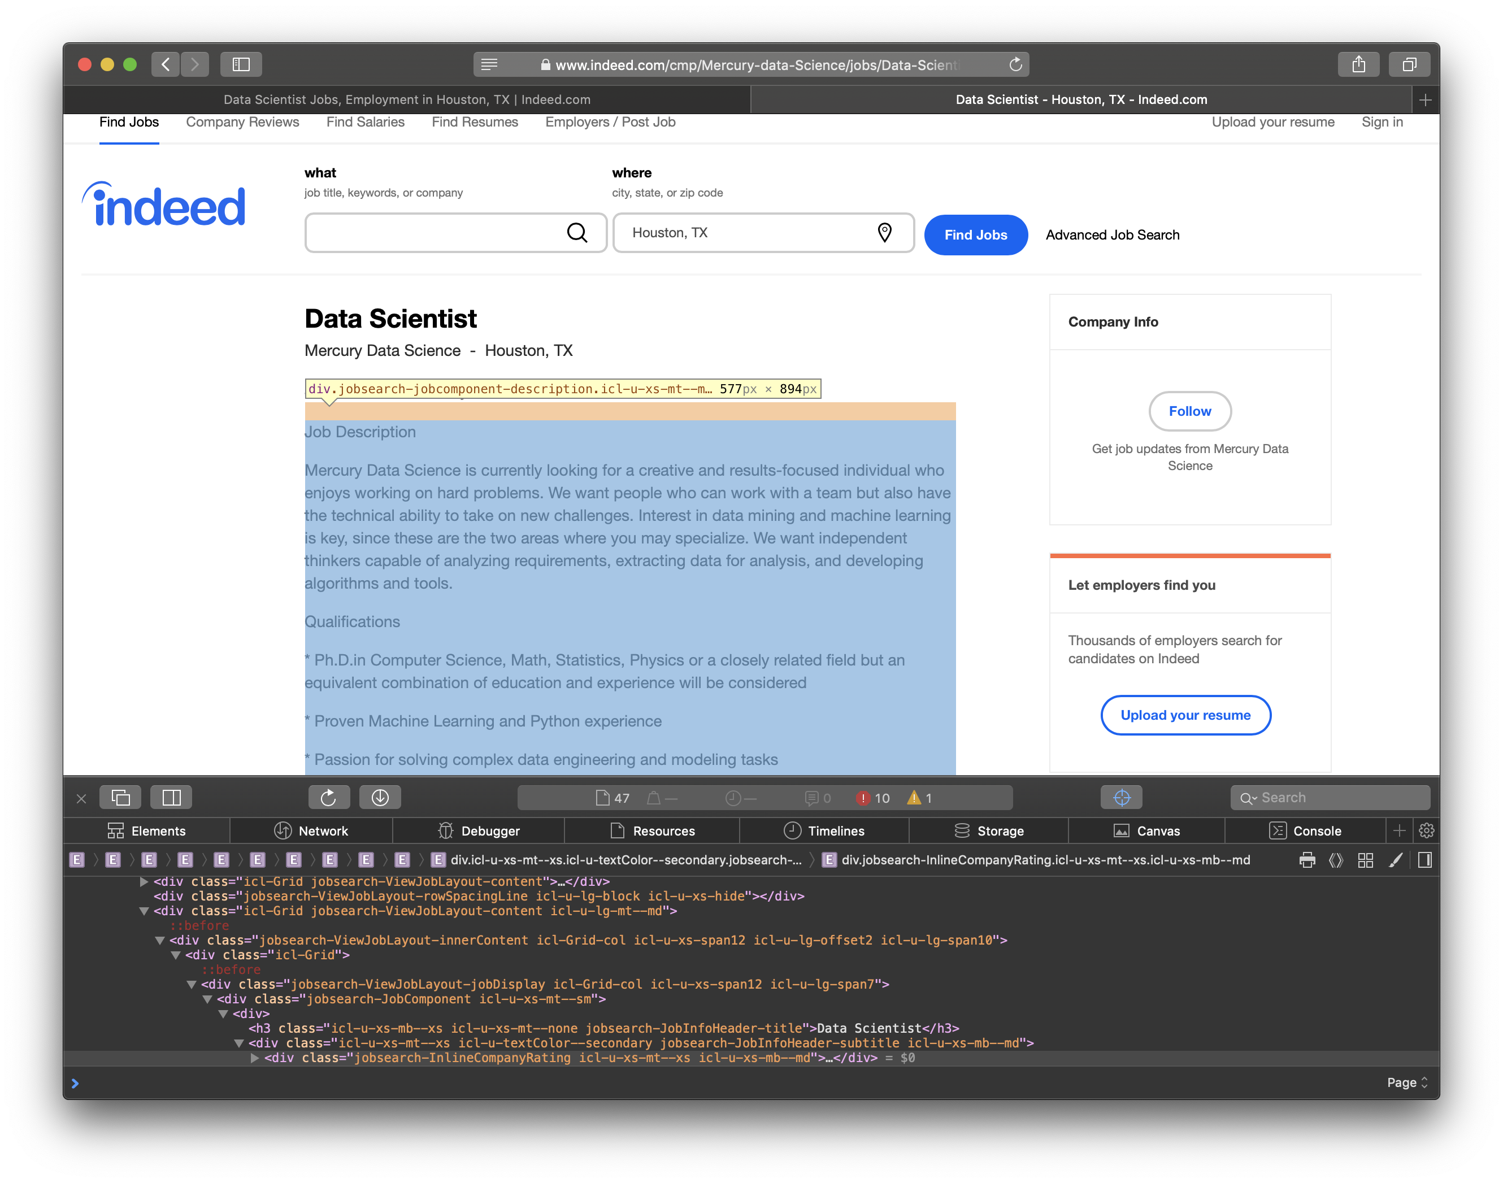Image resolution: width=1503 pixels, height=1183 pixels.
Task: Click the download web archive icon
Action: click(380, 797)
